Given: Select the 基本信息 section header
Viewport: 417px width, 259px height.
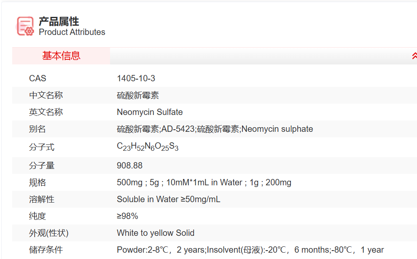Looking at the screenshot, I should 61,56.
